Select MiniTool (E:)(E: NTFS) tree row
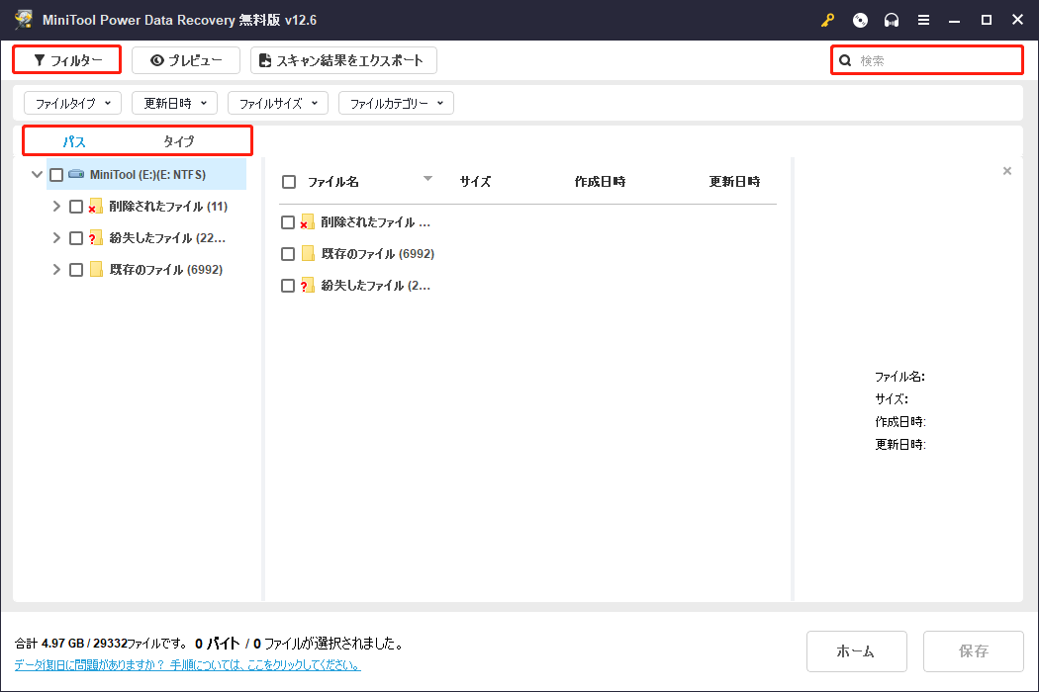 pos(146,175)
